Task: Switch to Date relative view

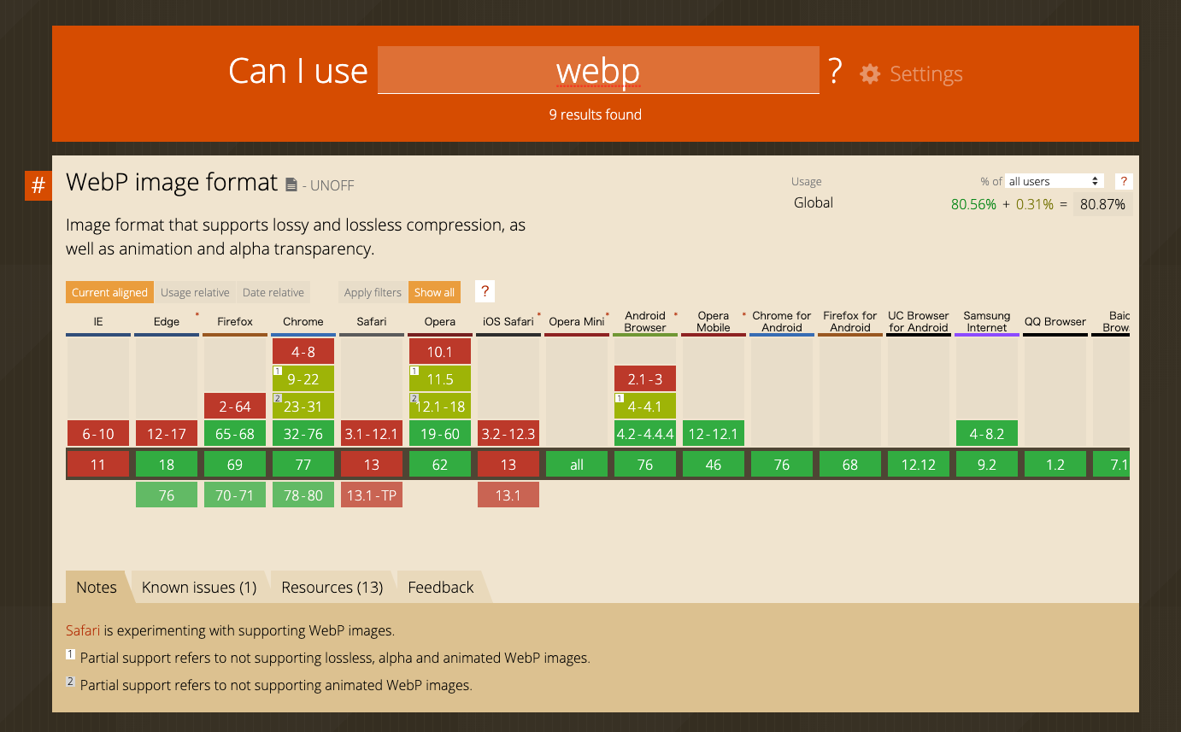Action: [x=273, y=292]
